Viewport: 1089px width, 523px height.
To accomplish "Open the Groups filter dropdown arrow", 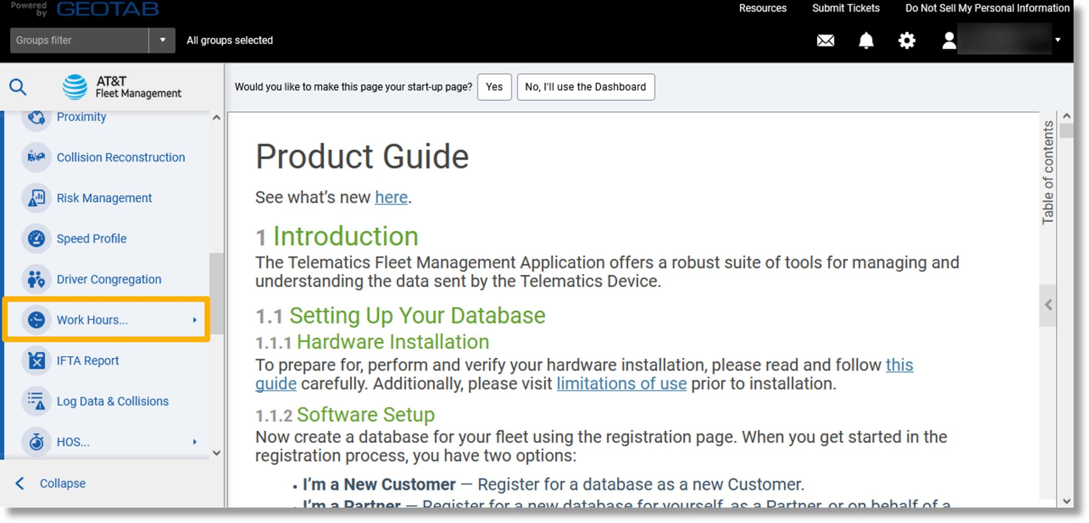I will point(162,40).
